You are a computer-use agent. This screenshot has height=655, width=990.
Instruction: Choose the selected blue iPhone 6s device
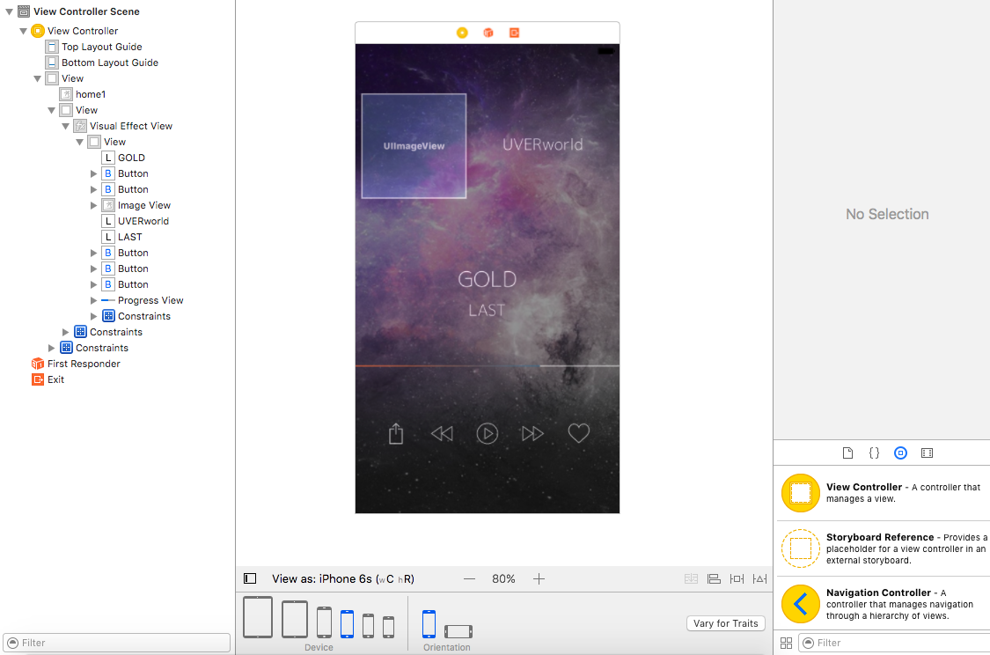point(347,624)
